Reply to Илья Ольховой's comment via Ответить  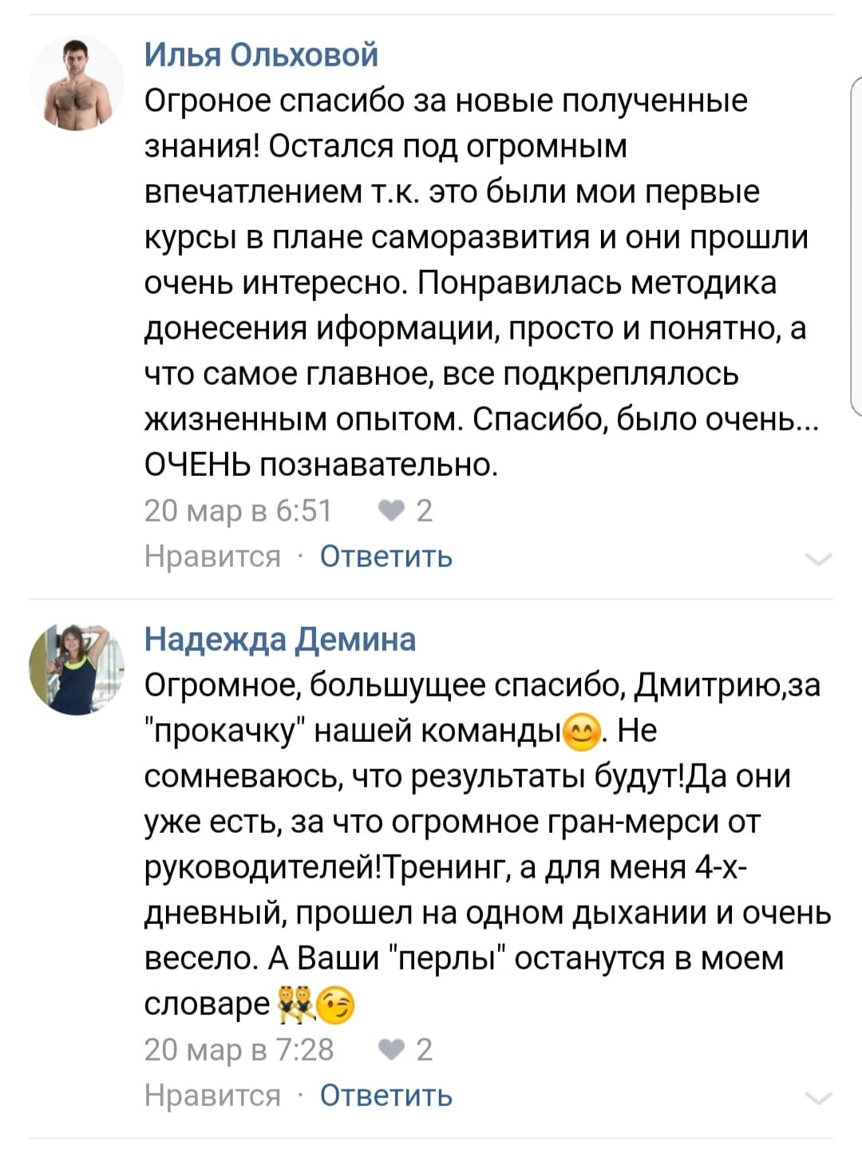click(x=386, y=556)
